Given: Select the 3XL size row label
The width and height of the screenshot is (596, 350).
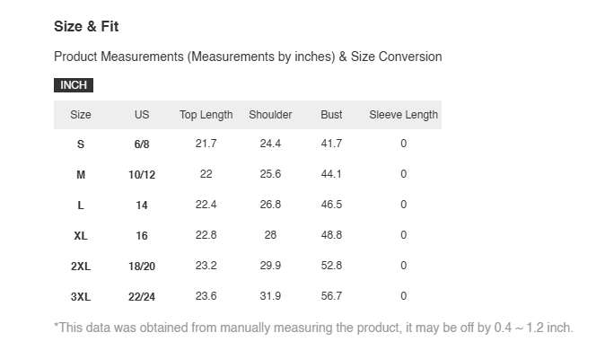Looking at the screenshot, I should pyautogui.click(x=81, y=296).
